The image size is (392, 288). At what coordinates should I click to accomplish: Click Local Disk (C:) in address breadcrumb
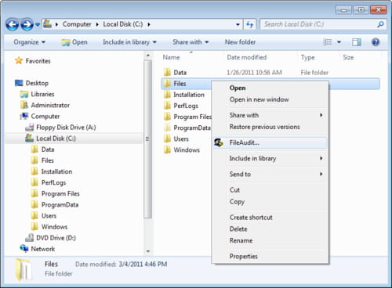123,24
